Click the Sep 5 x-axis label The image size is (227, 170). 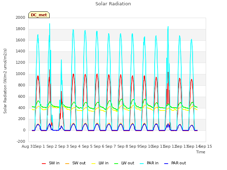tap(87, 146)
